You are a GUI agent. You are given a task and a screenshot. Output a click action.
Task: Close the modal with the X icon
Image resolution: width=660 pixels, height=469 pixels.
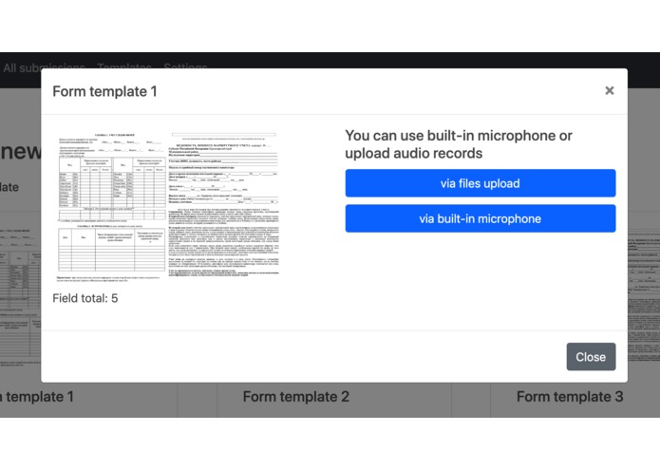pyautogui.click(x=609, y=90)
